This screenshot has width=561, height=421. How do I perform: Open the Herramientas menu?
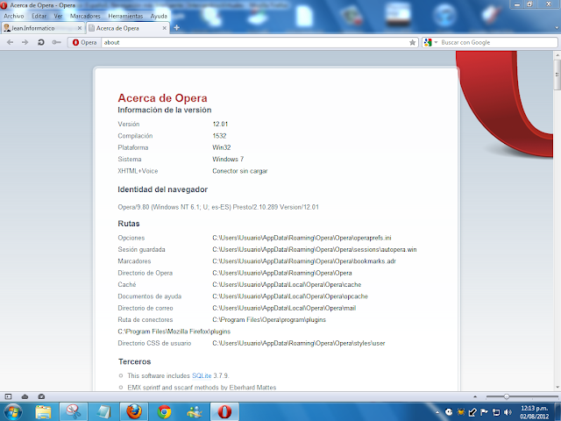pos(125,16)
